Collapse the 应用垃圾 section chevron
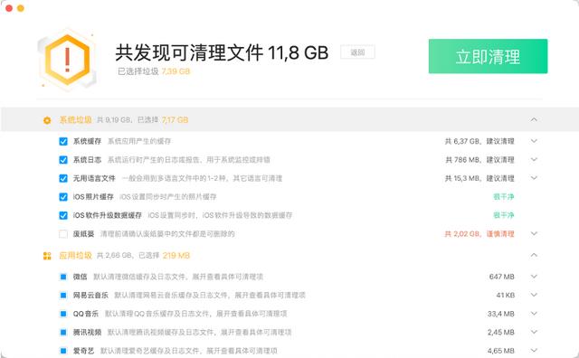 (534, 255)
